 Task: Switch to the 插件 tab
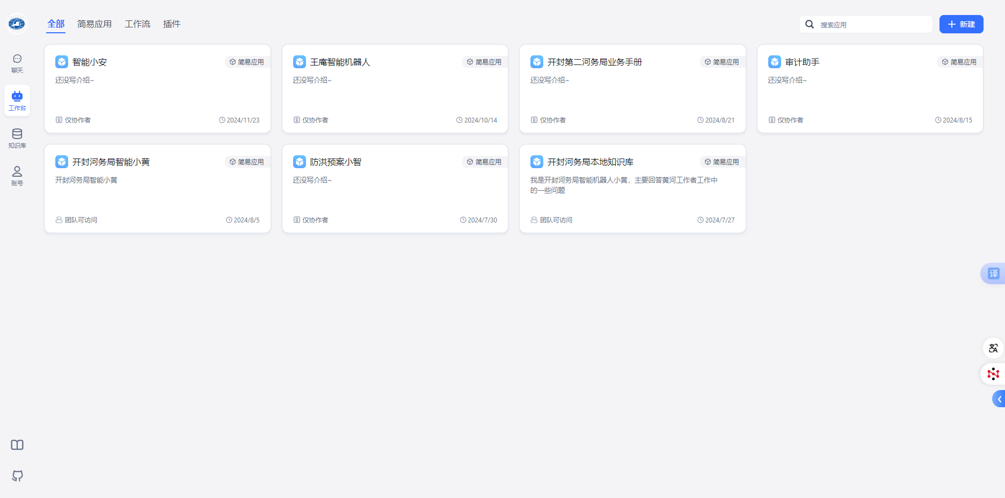[x=172, y=24]
